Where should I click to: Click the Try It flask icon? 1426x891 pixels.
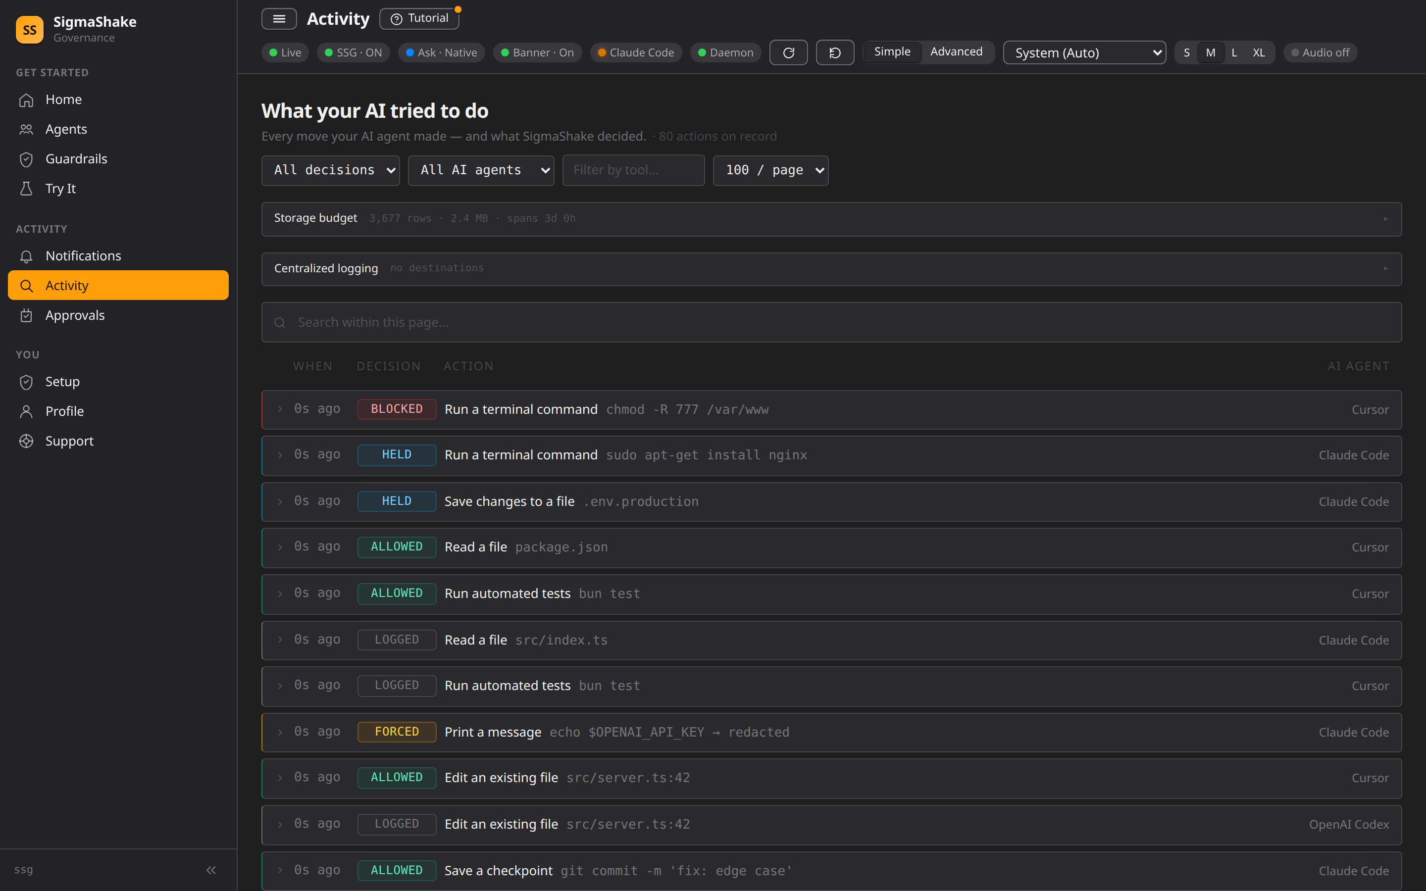pos(26,189)
